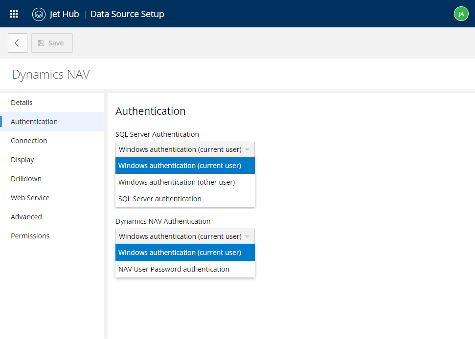Go back using the left arrow button
475x339 pixels.
coord(18,43)
